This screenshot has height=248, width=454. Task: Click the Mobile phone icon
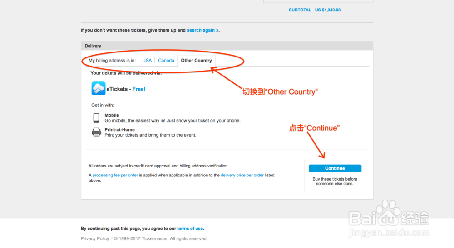[96, 118]
